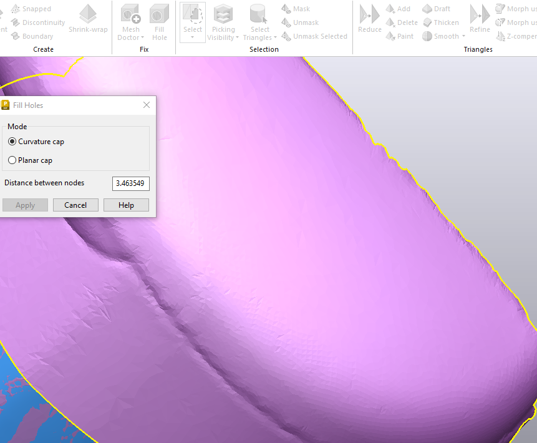Select the Curvature cap fill mode
Image resolution: width=537 pixels, height=443 pixels.
12,142
